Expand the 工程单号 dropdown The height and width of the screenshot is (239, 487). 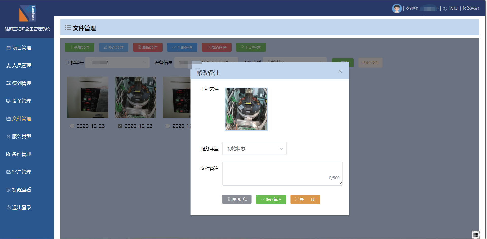(x=117, y=62)
